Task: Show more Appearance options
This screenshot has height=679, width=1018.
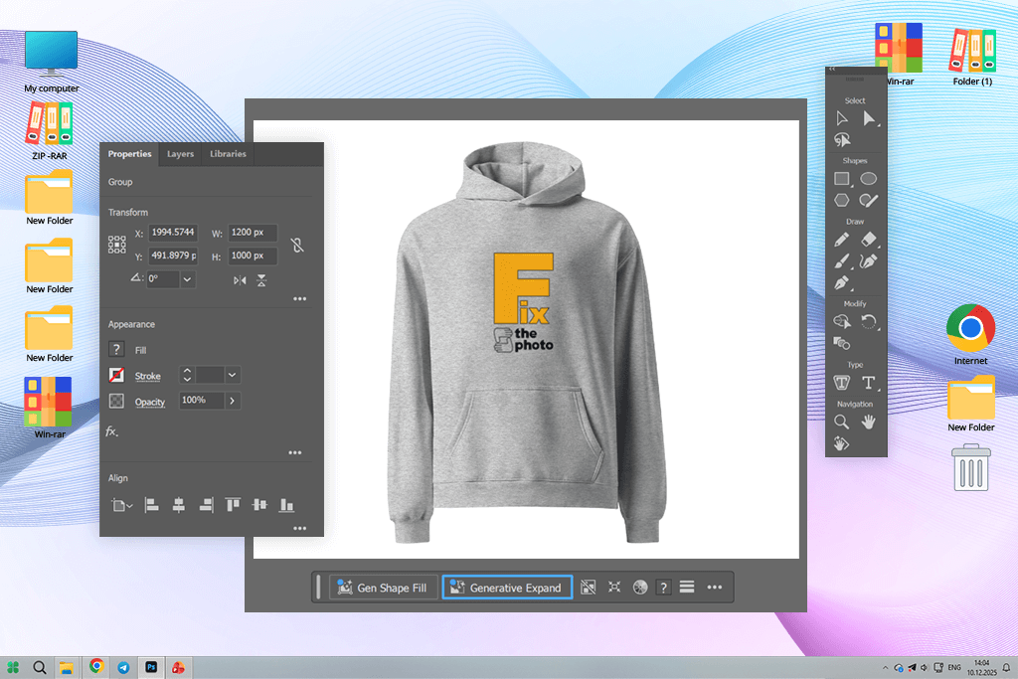Action: (x=294, y=452)
